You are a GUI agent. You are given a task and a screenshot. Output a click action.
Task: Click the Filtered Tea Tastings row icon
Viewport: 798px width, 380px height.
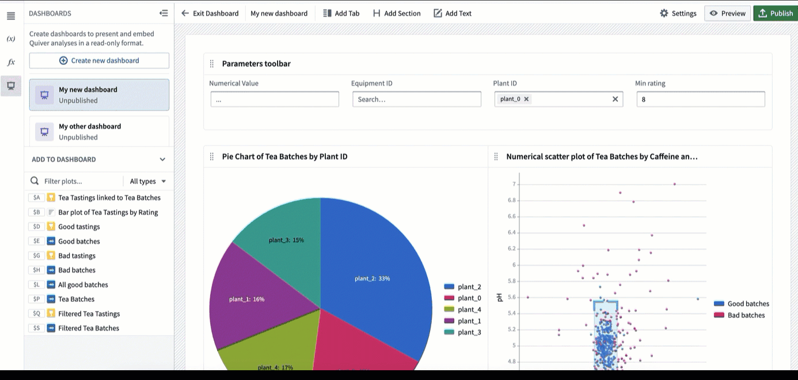(51, 314)
